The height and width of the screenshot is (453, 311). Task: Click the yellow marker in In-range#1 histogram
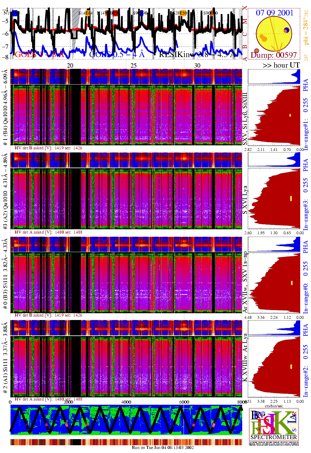pos(290,115)
